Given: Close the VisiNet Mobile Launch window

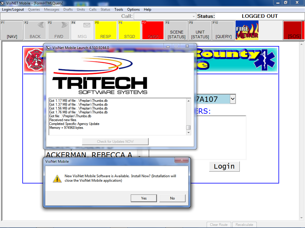Looking at the screenshot, I should click(187, 46).
